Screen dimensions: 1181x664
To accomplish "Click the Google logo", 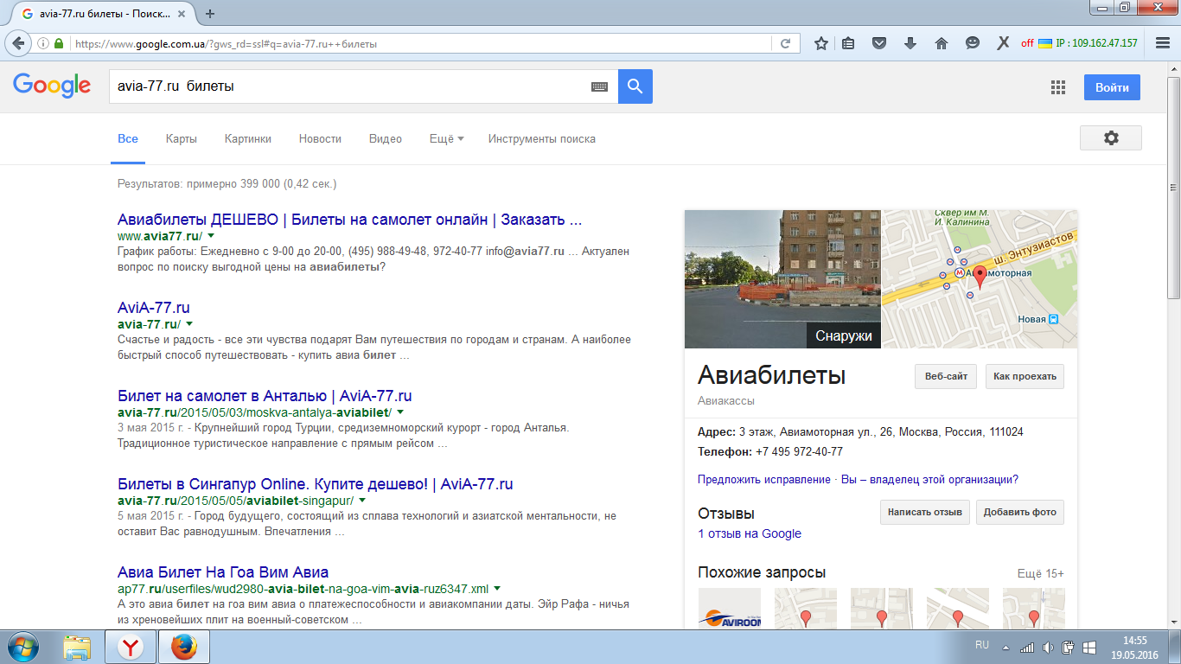I will [52, 86].
